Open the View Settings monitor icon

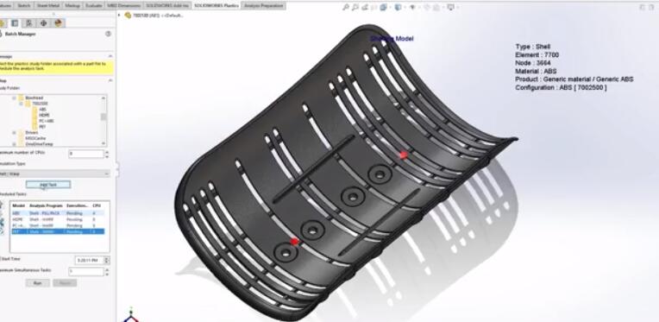[x=451, y=7]
